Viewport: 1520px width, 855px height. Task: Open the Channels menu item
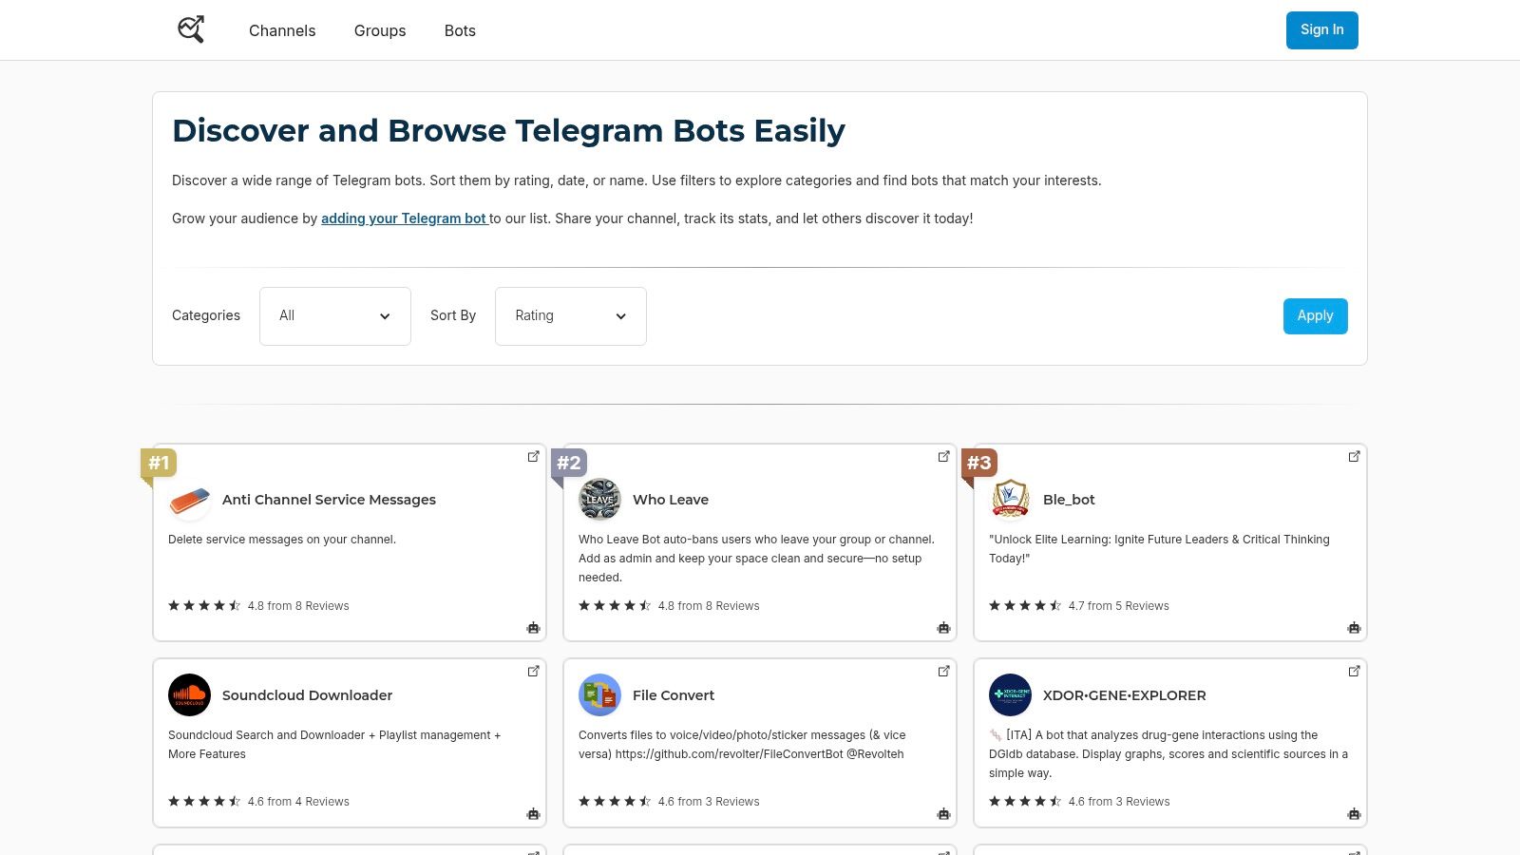(282, 30)
